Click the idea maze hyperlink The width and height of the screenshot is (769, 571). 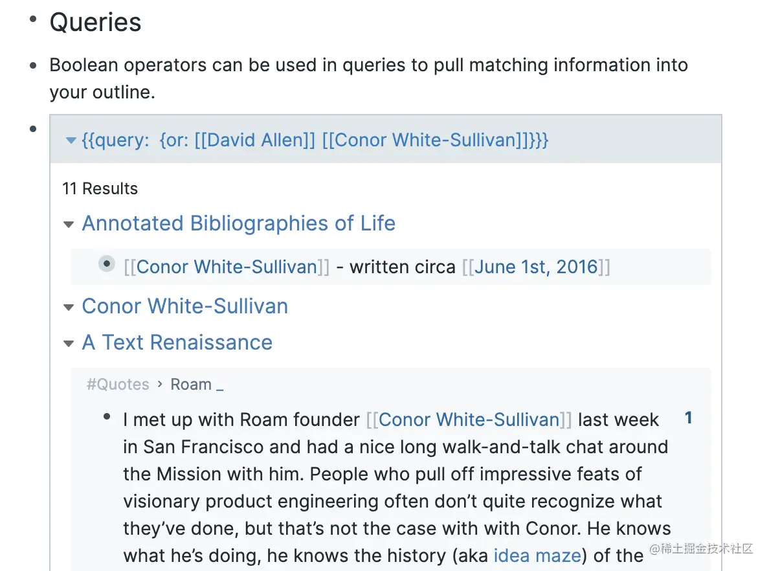click(537, 555)
